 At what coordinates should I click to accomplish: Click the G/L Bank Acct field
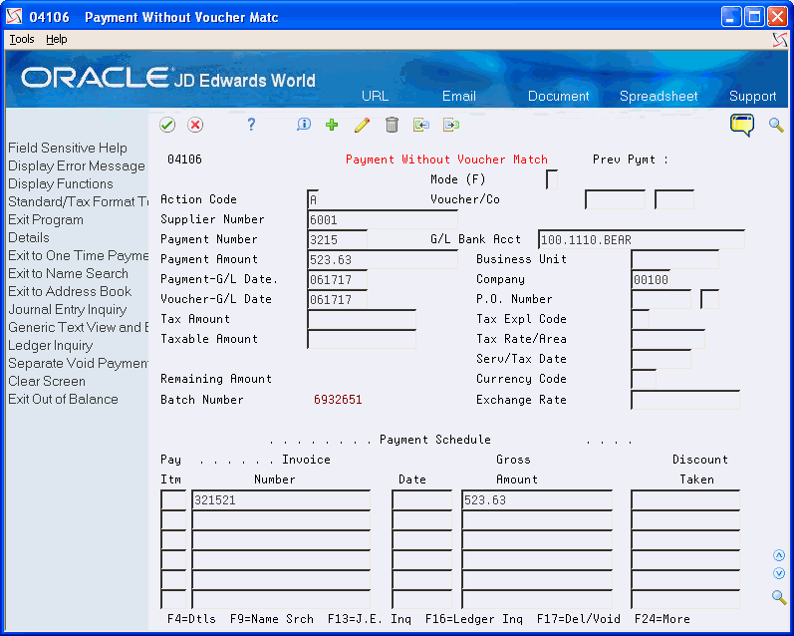pyautogui.click(x=642, y=239)
